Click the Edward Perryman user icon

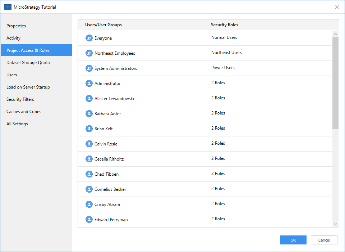89,220
